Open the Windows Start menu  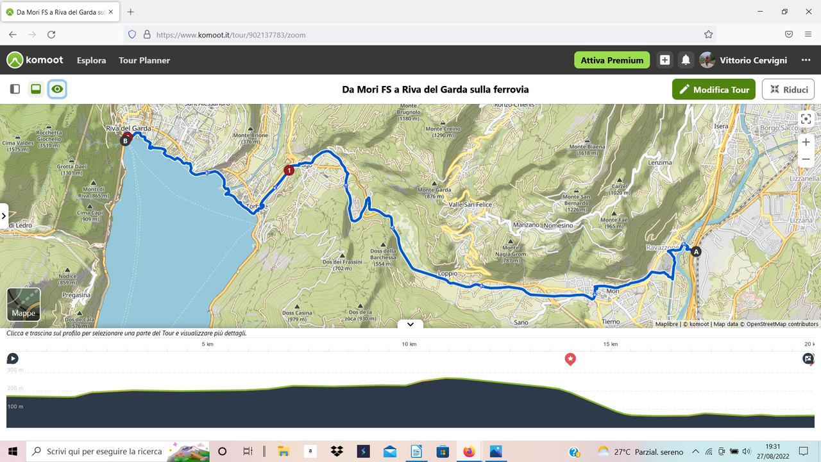pyautogui.click(x=13, y=451)
